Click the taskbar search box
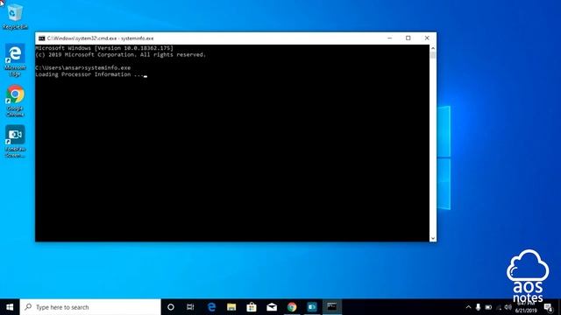 90,307
